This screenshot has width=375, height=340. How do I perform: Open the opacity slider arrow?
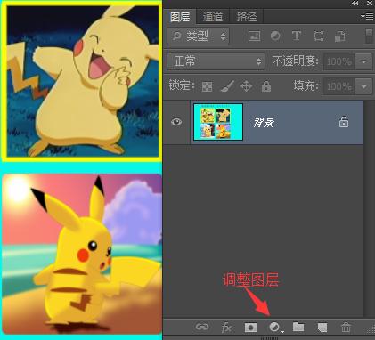[x=363, y=61]
